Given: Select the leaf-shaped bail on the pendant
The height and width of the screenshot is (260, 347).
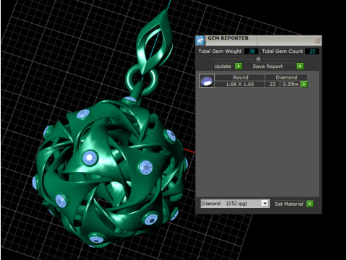Looking at the screenshot, I should (154, 42).
